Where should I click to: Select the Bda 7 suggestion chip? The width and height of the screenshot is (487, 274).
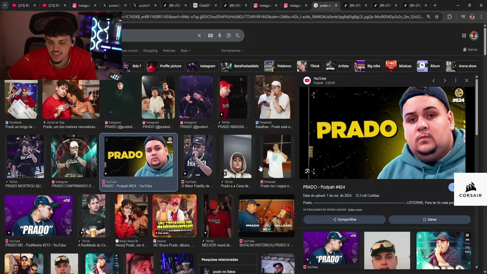(x=133, y=66)
